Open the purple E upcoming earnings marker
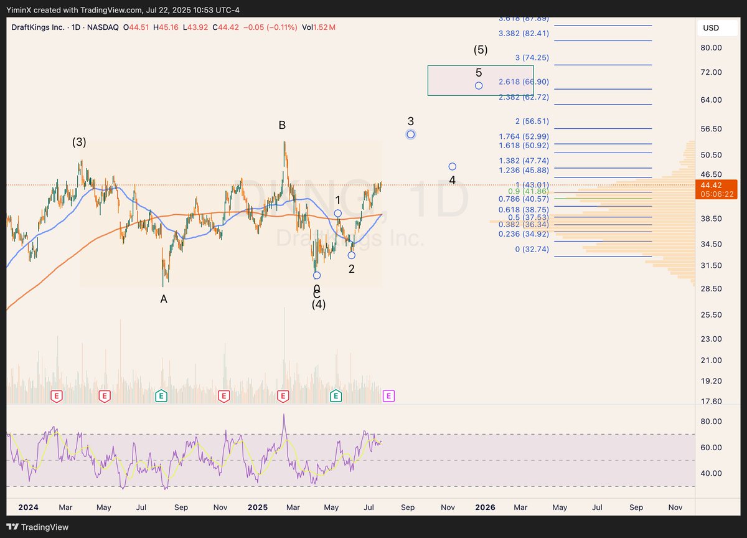 [x=389, y=395]
